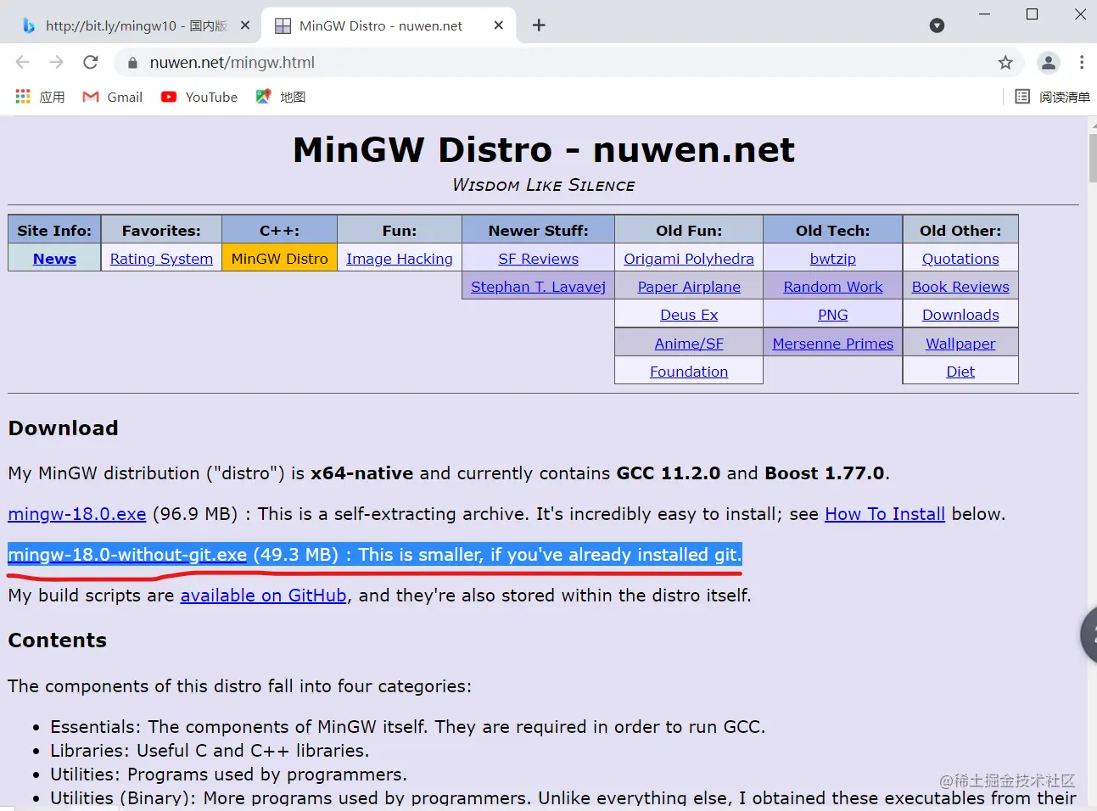Click the Wisdom Like Silence subtitle
The width and height of the screenshot is (1097, 811).
coord(544,185)
